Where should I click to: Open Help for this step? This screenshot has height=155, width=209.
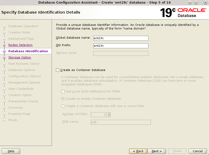[x=11, y=151]
